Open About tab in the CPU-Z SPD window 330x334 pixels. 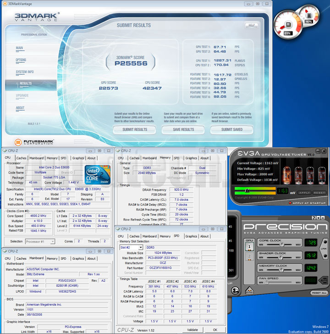coord(204,236)
